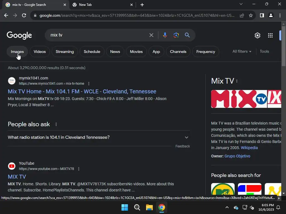Show hidden system tray icons
286x214 pixels.
tap(227, 207)
